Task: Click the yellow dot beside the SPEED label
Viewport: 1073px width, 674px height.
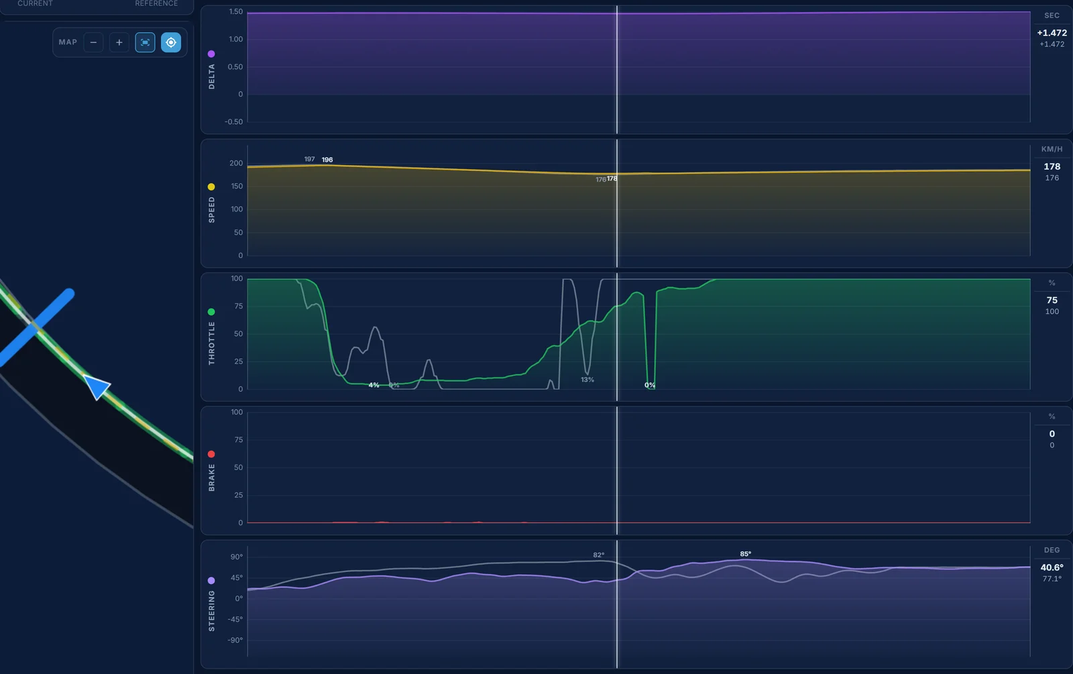Action: [211, 187]
